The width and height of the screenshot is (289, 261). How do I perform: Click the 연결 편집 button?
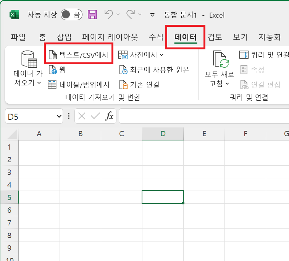click(260, 85)
